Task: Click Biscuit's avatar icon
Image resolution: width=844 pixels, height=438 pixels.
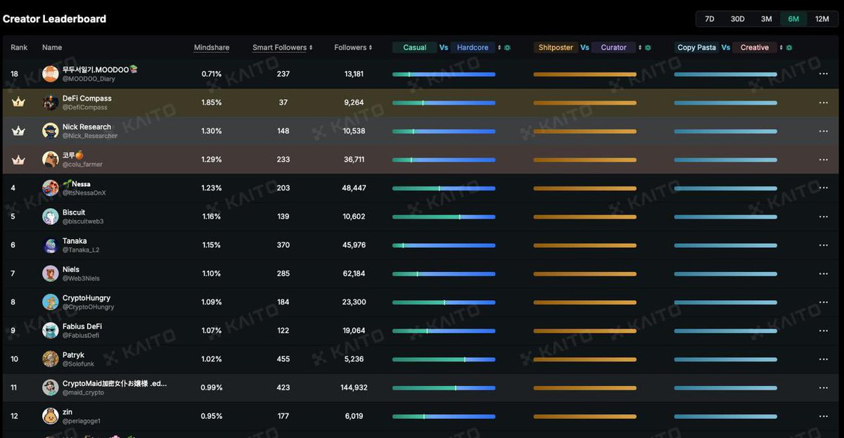Action: [x=50, y=217]
